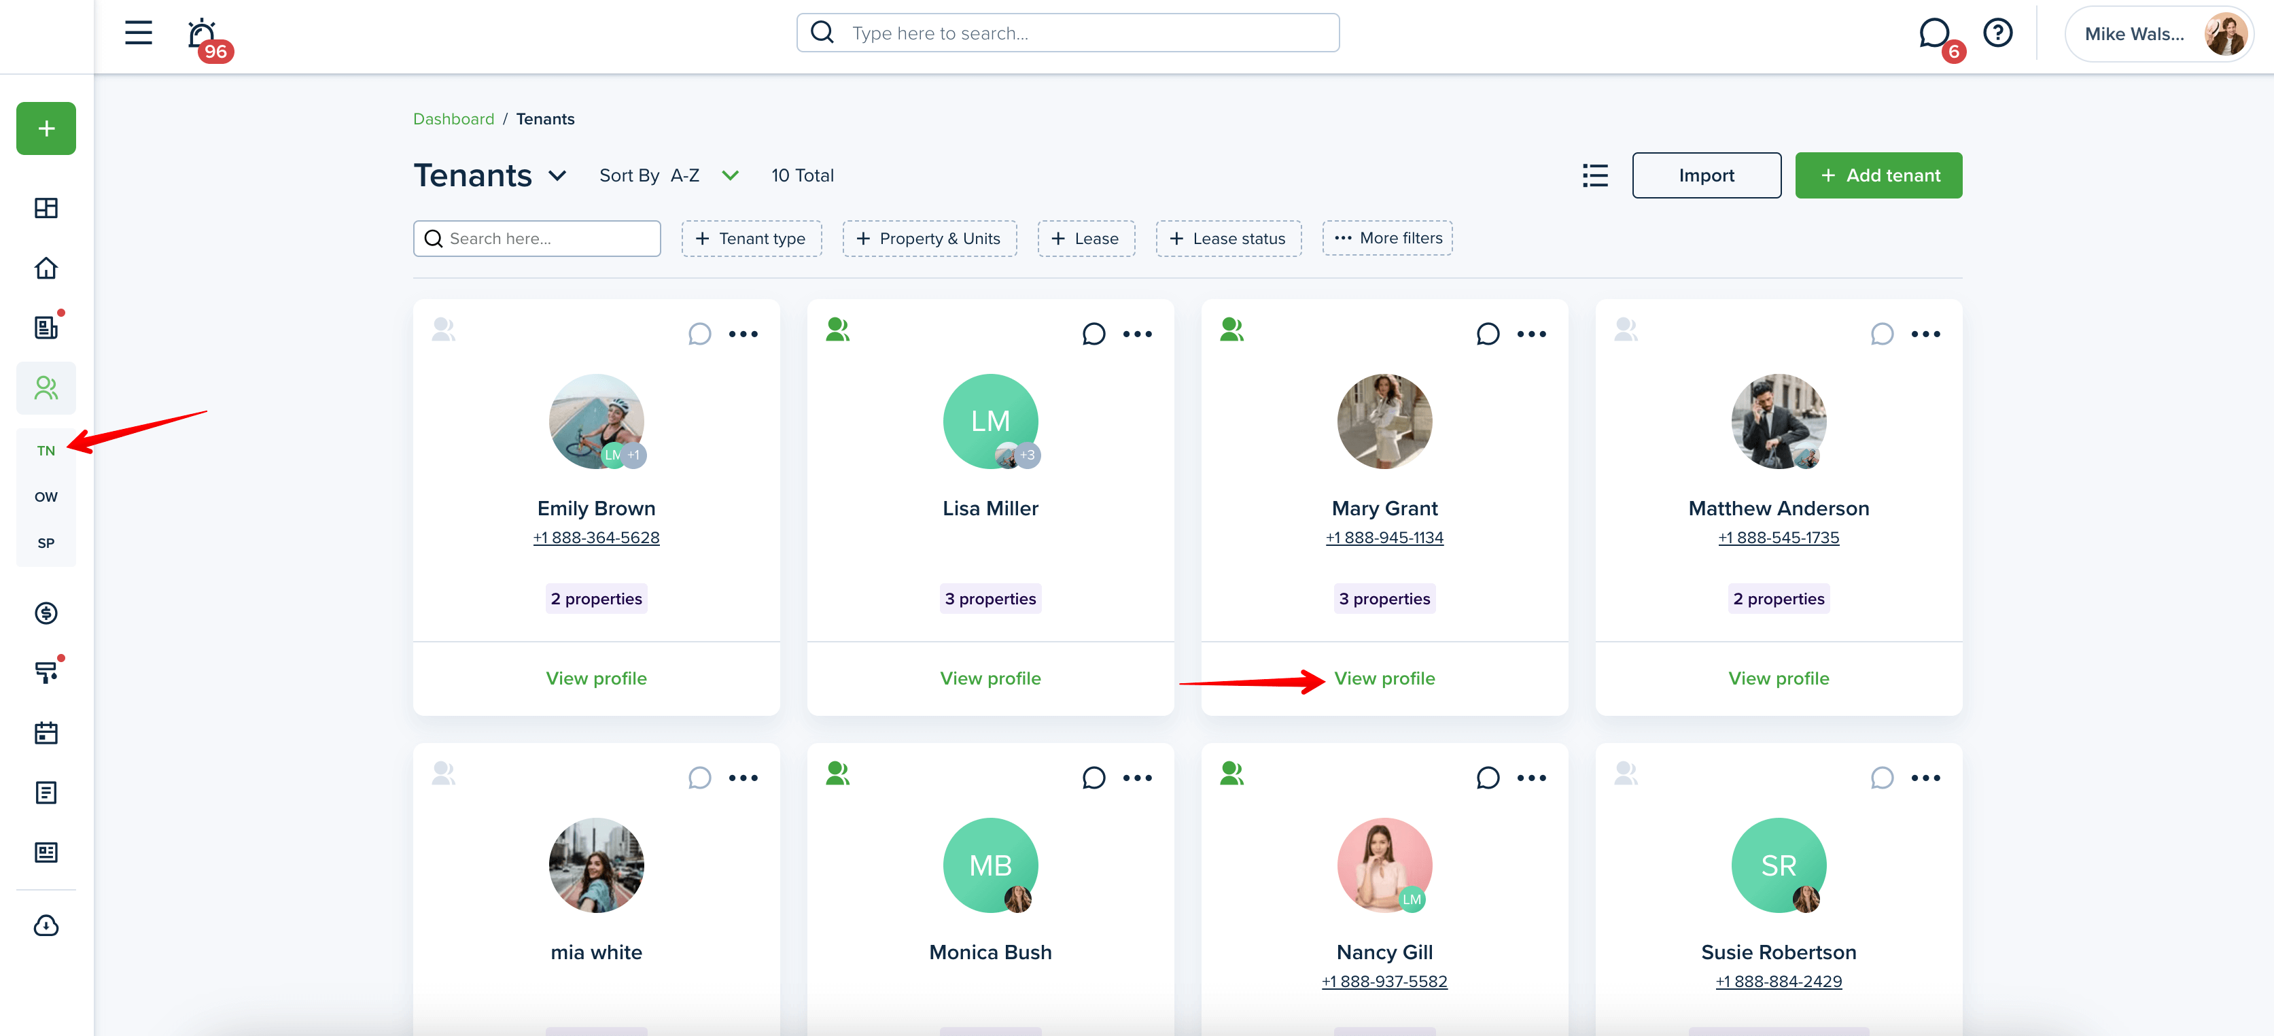View profile of Matthew Anderson
The image size is (2274, 1036).
click(1778, 678)
